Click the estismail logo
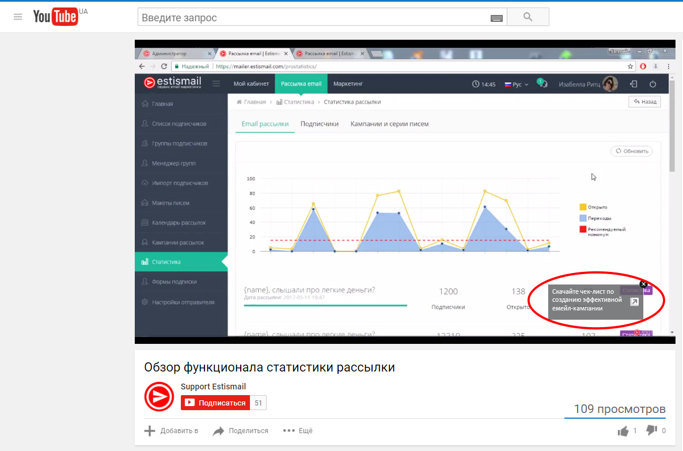This screenshot has width=683, height=451. tap(173, 82)
